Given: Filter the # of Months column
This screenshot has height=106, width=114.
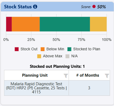Looking at the screenshot, I should click(107, 76).
